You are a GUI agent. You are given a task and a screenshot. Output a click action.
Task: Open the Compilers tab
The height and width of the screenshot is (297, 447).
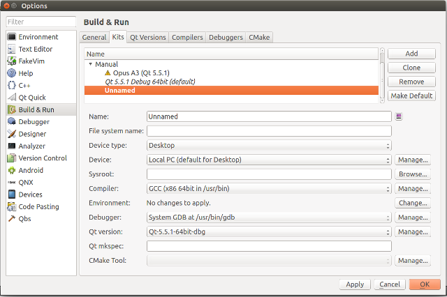pyautogui.click(x=187, y=37)
